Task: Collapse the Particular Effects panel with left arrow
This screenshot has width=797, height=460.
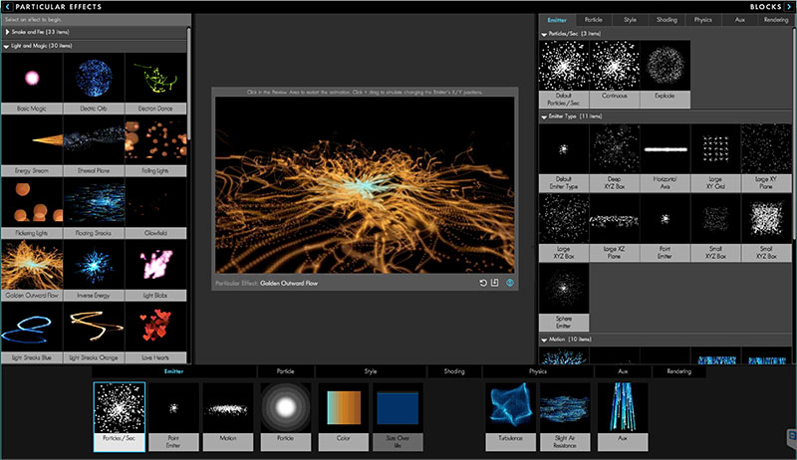Action: click(8, 6)
